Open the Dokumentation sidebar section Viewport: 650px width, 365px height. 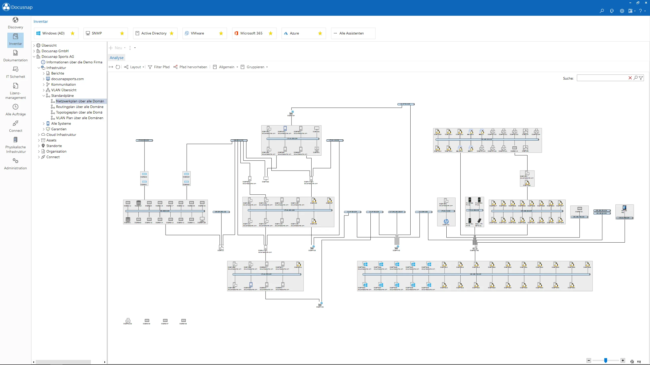point(15,56)
